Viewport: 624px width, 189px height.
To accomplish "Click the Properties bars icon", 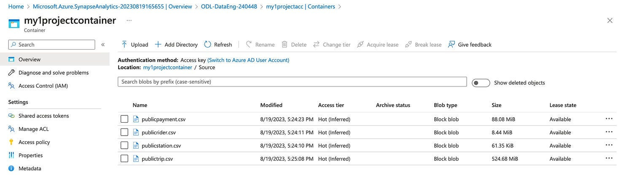I will tap(11, 155).
